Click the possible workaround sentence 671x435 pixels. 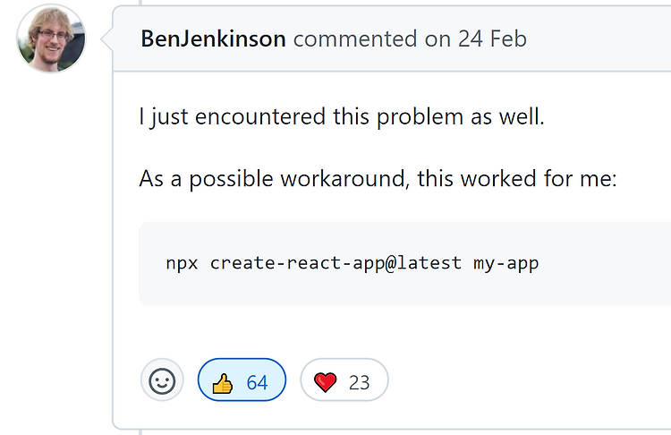pyautogui.click(x=378, y=178)
